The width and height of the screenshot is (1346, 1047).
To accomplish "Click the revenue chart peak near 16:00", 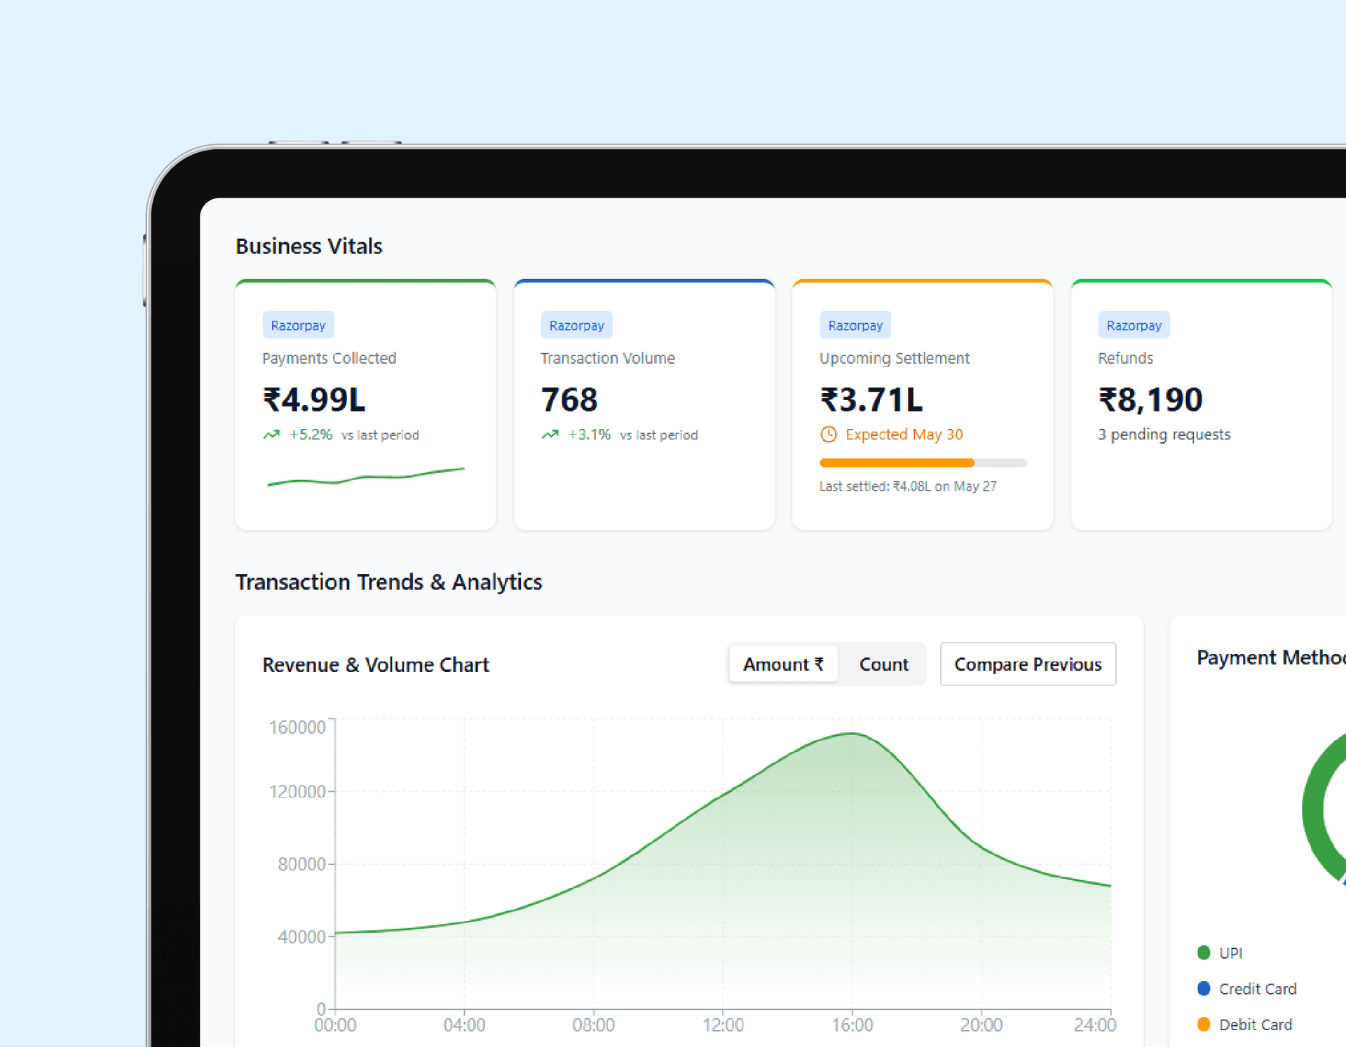I will click(852, 734).
